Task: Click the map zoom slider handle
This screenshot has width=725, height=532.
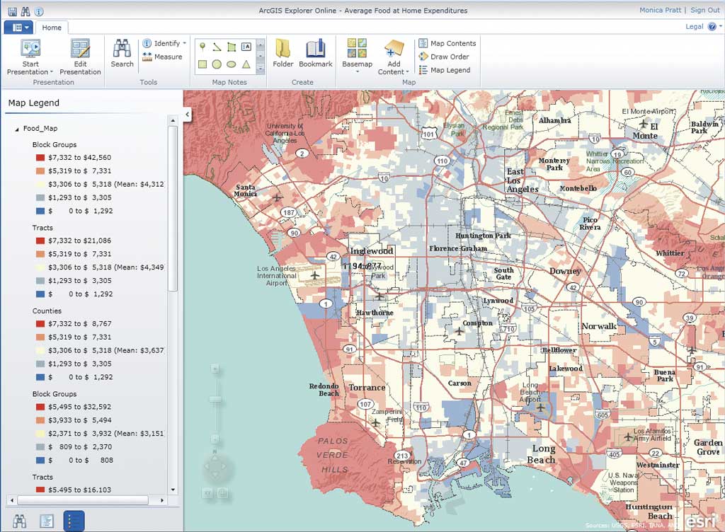Action: (x=215, y=400)
